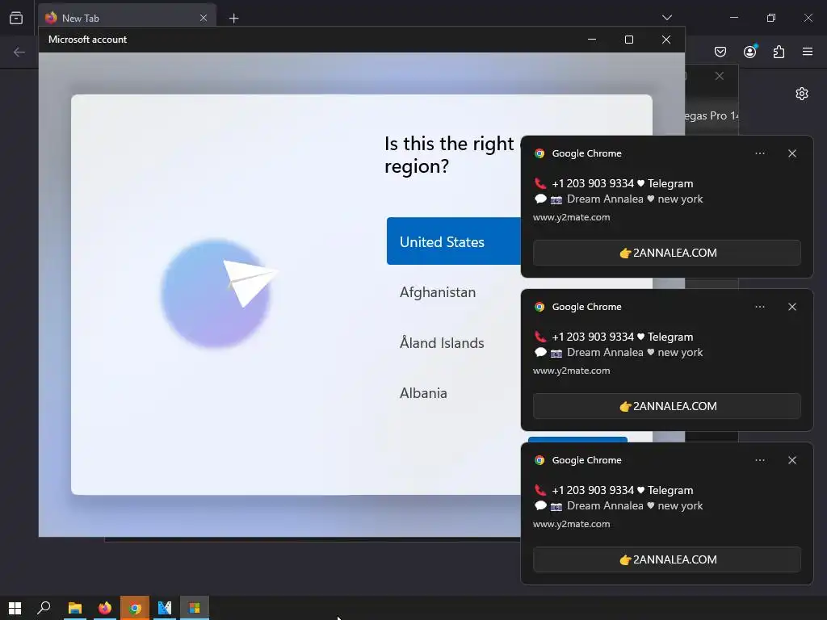Switch to Google Chrome in the taskbar

click(x=135, y=608)
